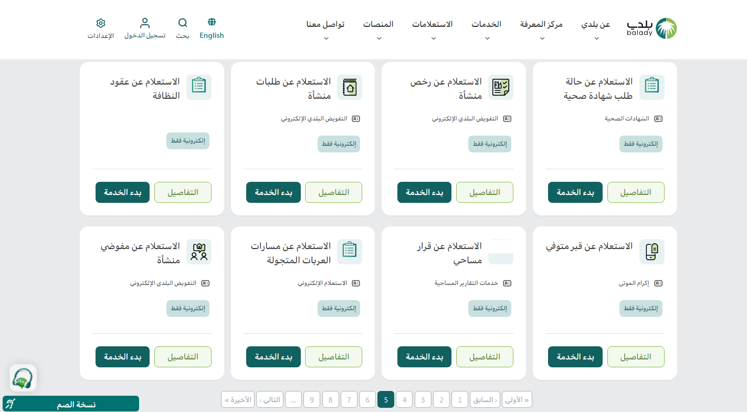747x412 pixels.
Task: Go to page 8
Action: (x=330, y=400)
